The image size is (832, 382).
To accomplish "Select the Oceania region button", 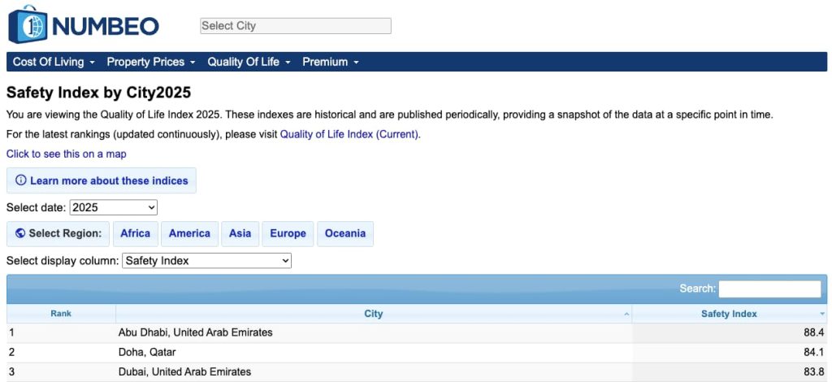I will tap(344, 233).
